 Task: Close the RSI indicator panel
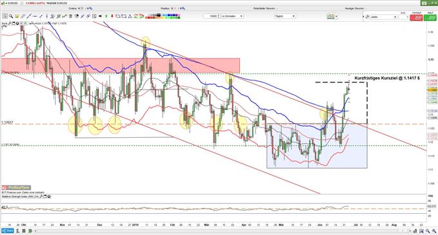(x=49, y=196)
